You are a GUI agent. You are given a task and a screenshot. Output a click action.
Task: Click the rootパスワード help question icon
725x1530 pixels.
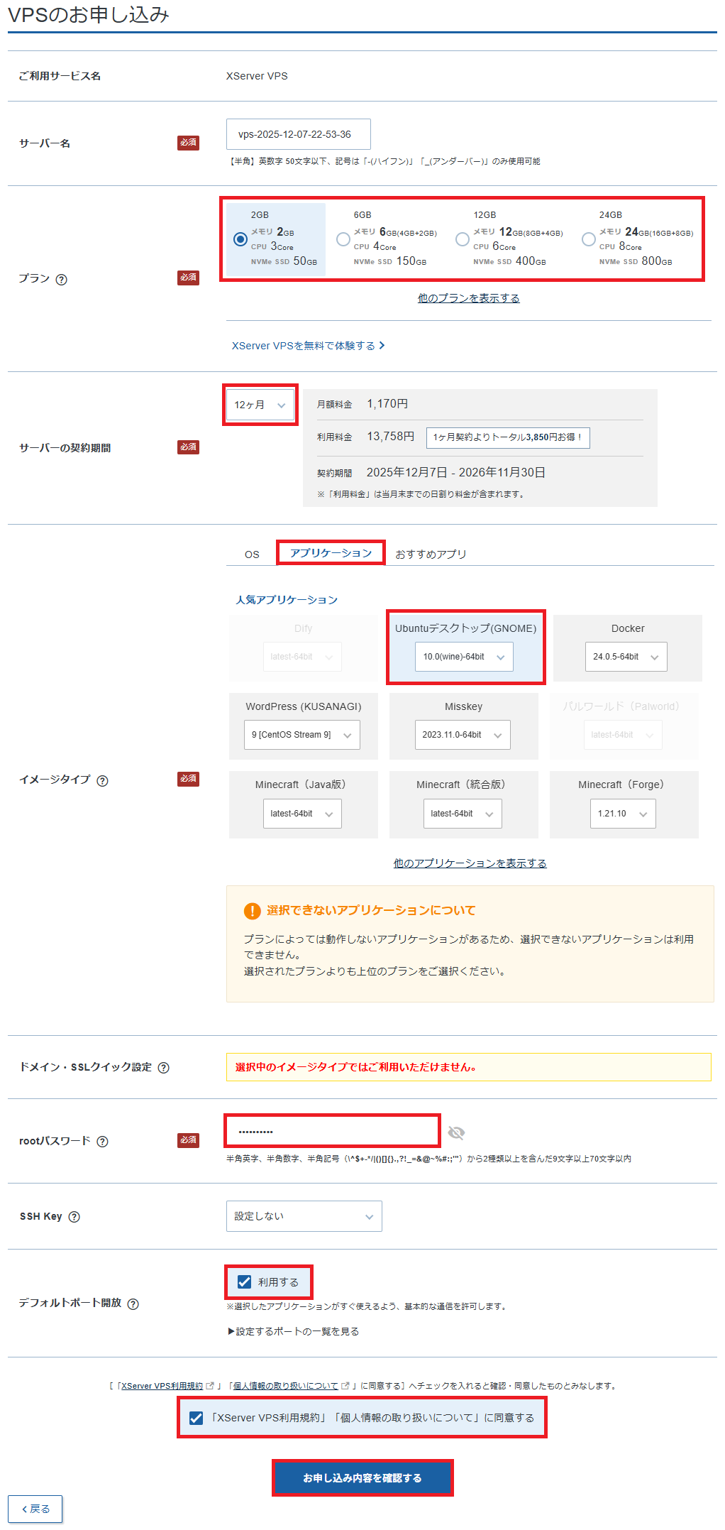click(102, 1142)
